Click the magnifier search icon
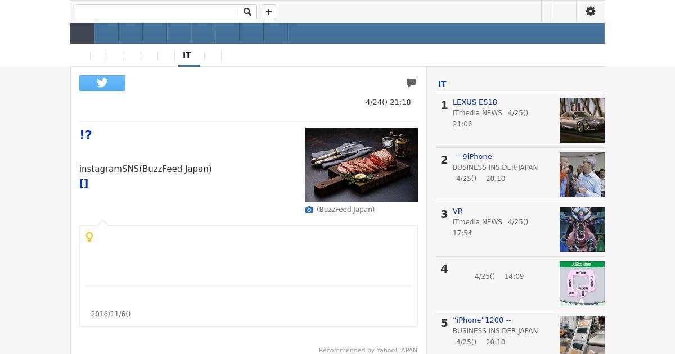 (x=247, y=12)
